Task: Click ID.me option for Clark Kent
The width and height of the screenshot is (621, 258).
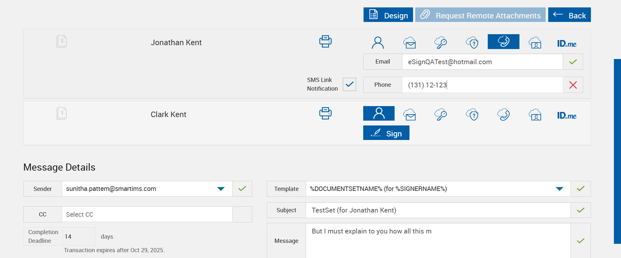Action: [567, 115]
